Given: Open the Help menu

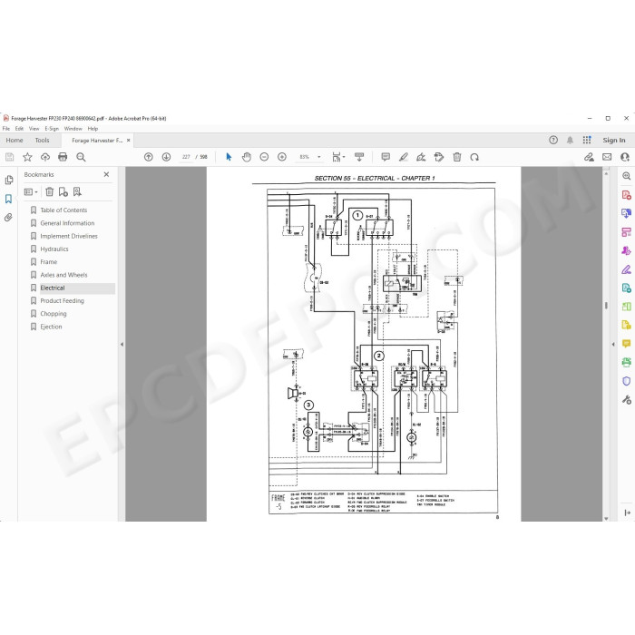Looking at the screenshot, I should pyautogui.click(x=93, y=129).
